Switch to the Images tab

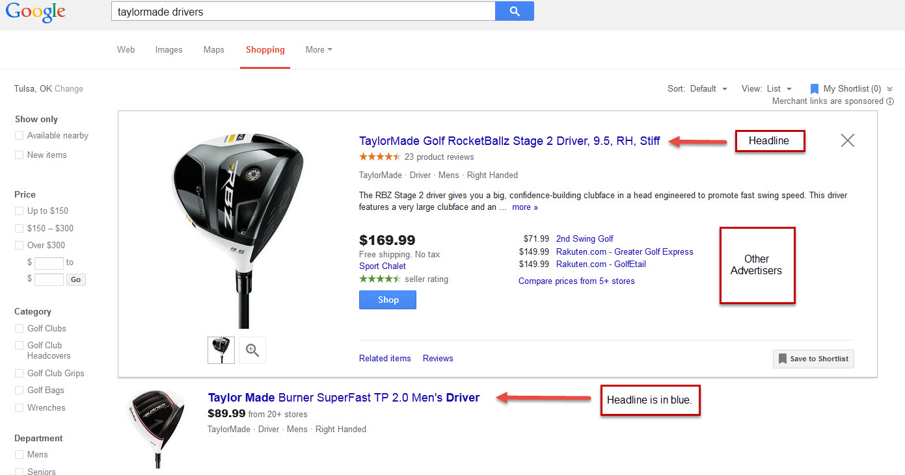[x=169, y=49]
